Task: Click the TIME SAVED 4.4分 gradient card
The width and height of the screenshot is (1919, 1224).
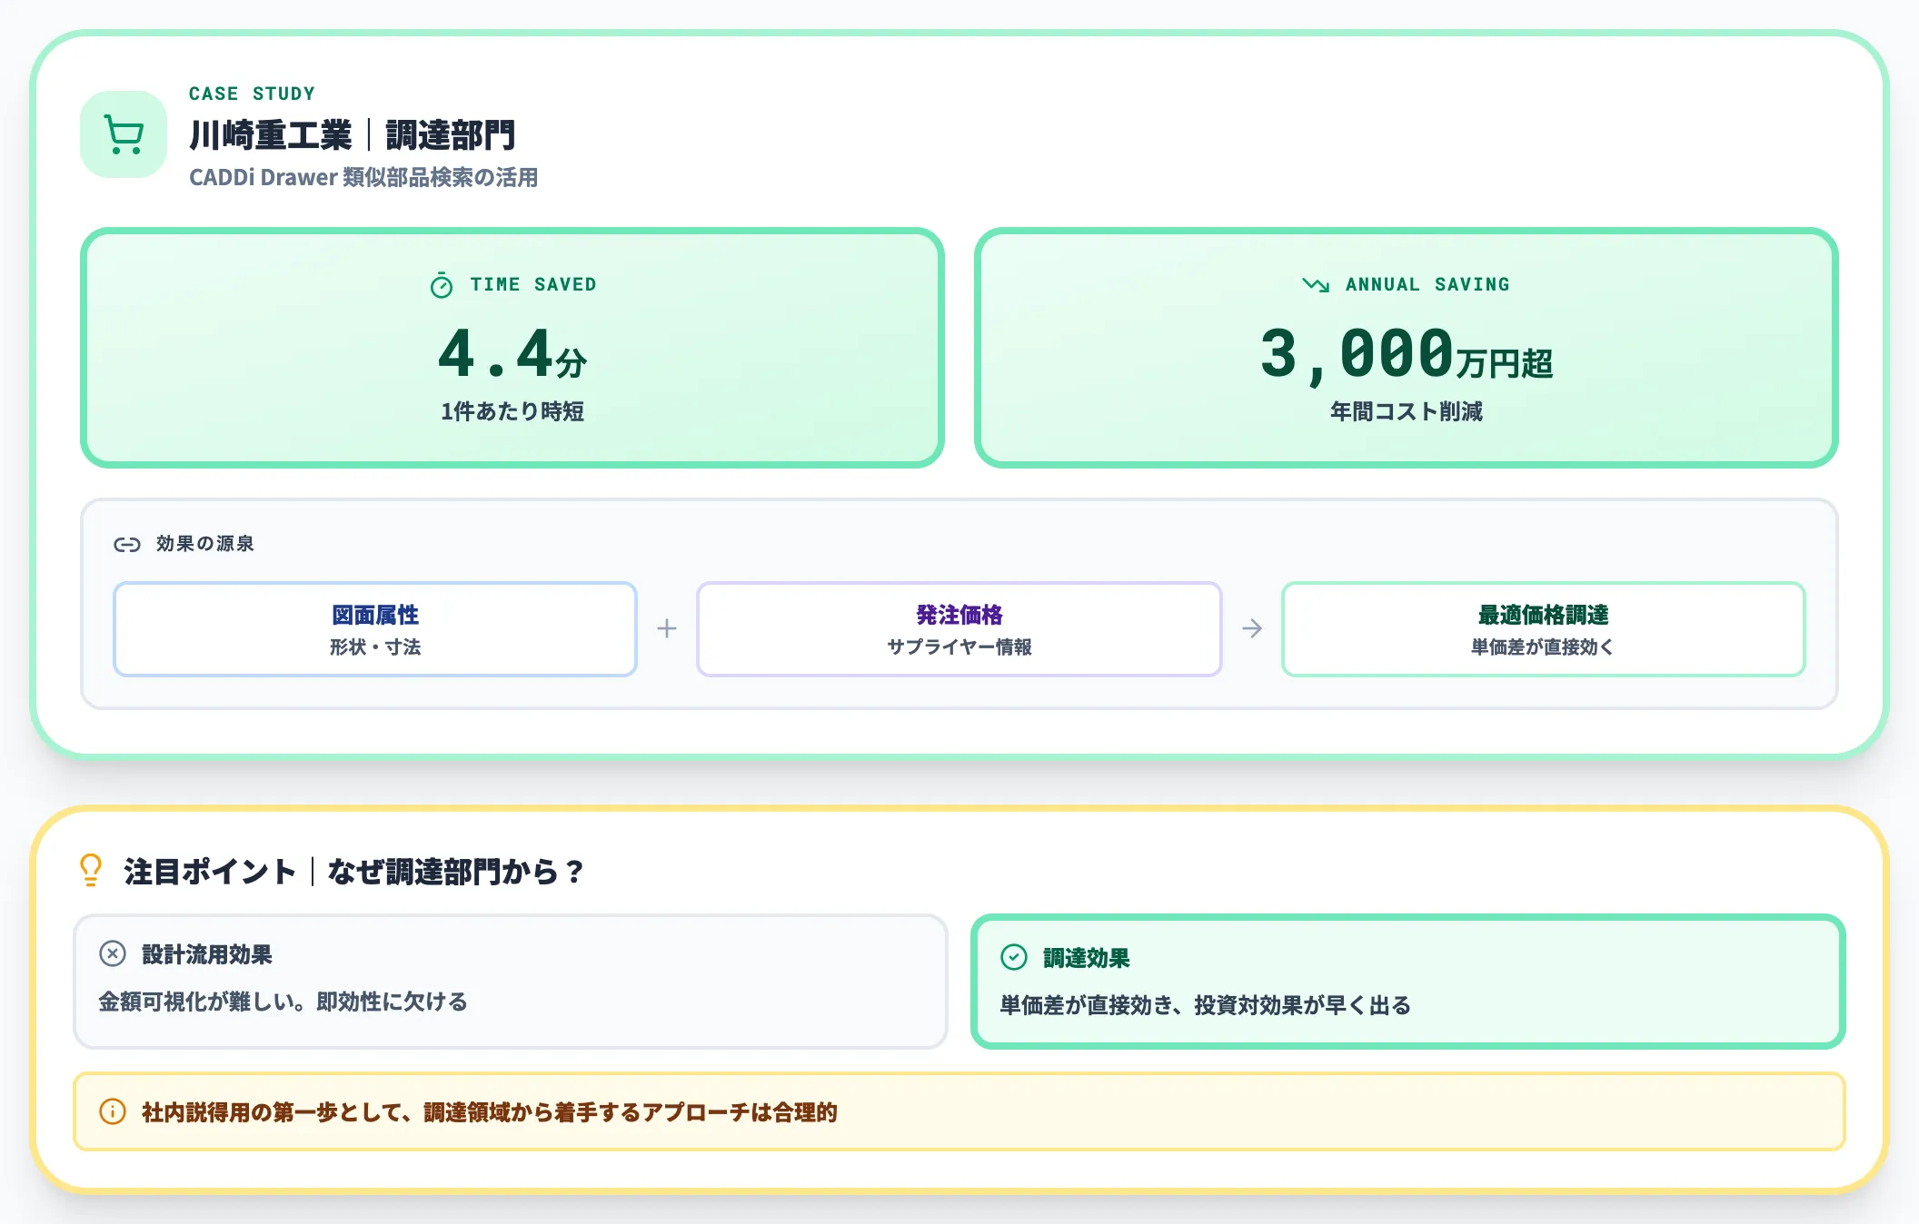Action: 511,349
